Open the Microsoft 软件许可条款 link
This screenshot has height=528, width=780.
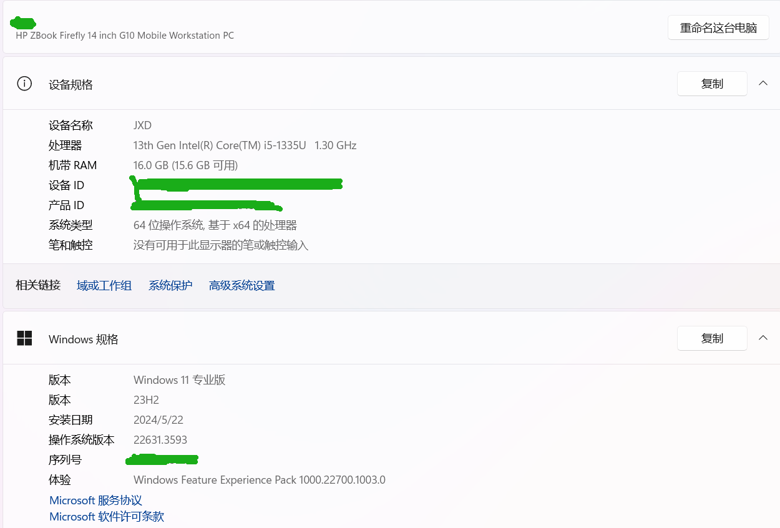click(x=107, y=517)
